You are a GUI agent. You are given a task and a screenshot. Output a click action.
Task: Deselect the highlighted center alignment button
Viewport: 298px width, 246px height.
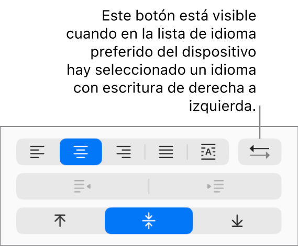(x=81, y=151)
